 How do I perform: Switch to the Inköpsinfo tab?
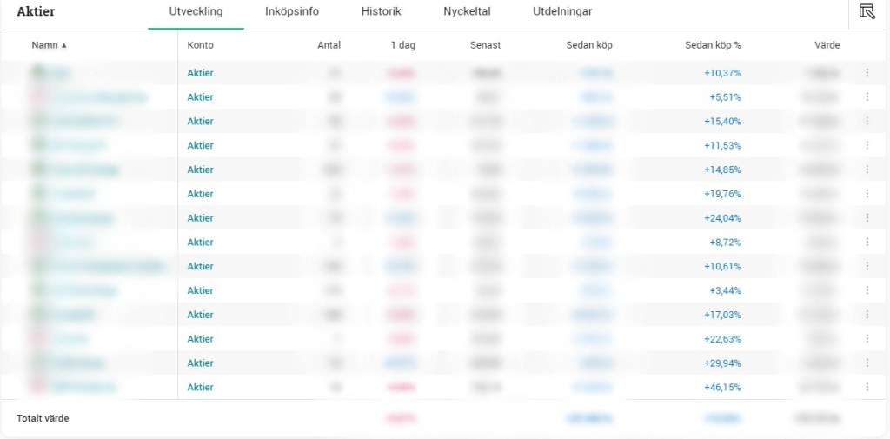[291, 12]
